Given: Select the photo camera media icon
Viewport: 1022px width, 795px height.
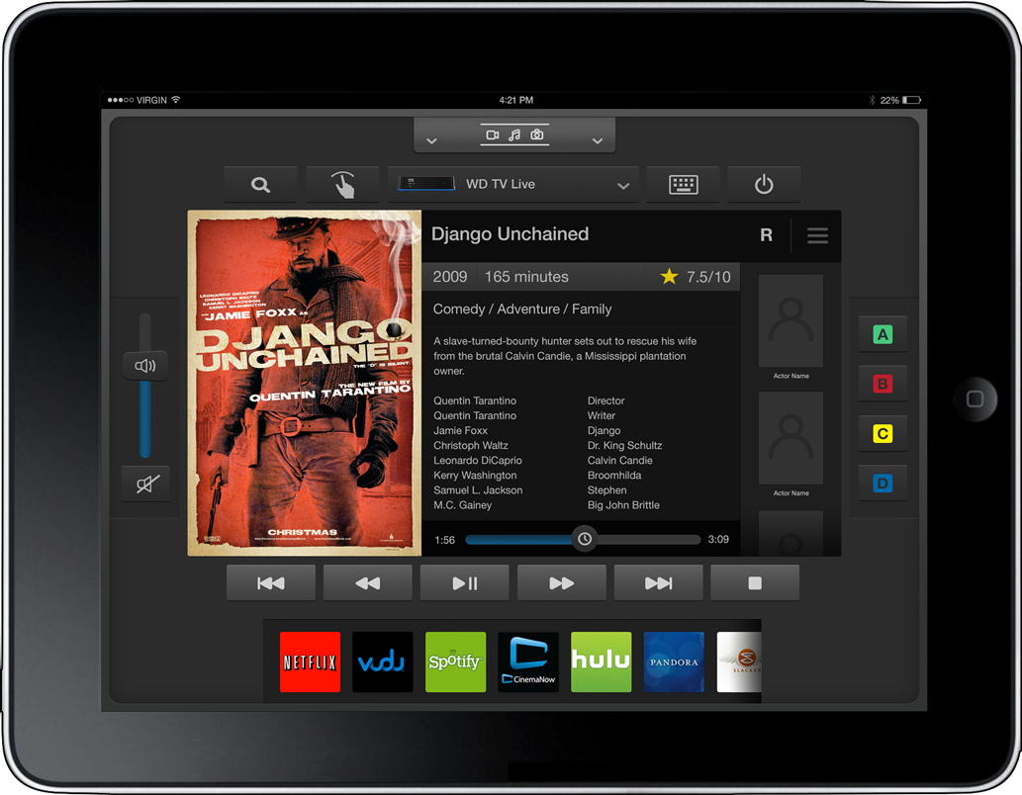Looking at the screenshot, I should click(537, 134).
